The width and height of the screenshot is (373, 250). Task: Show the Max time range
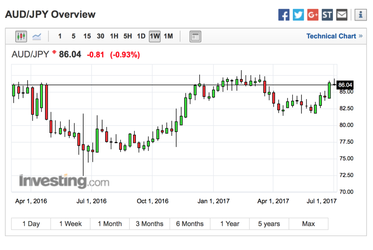[309, 224]
